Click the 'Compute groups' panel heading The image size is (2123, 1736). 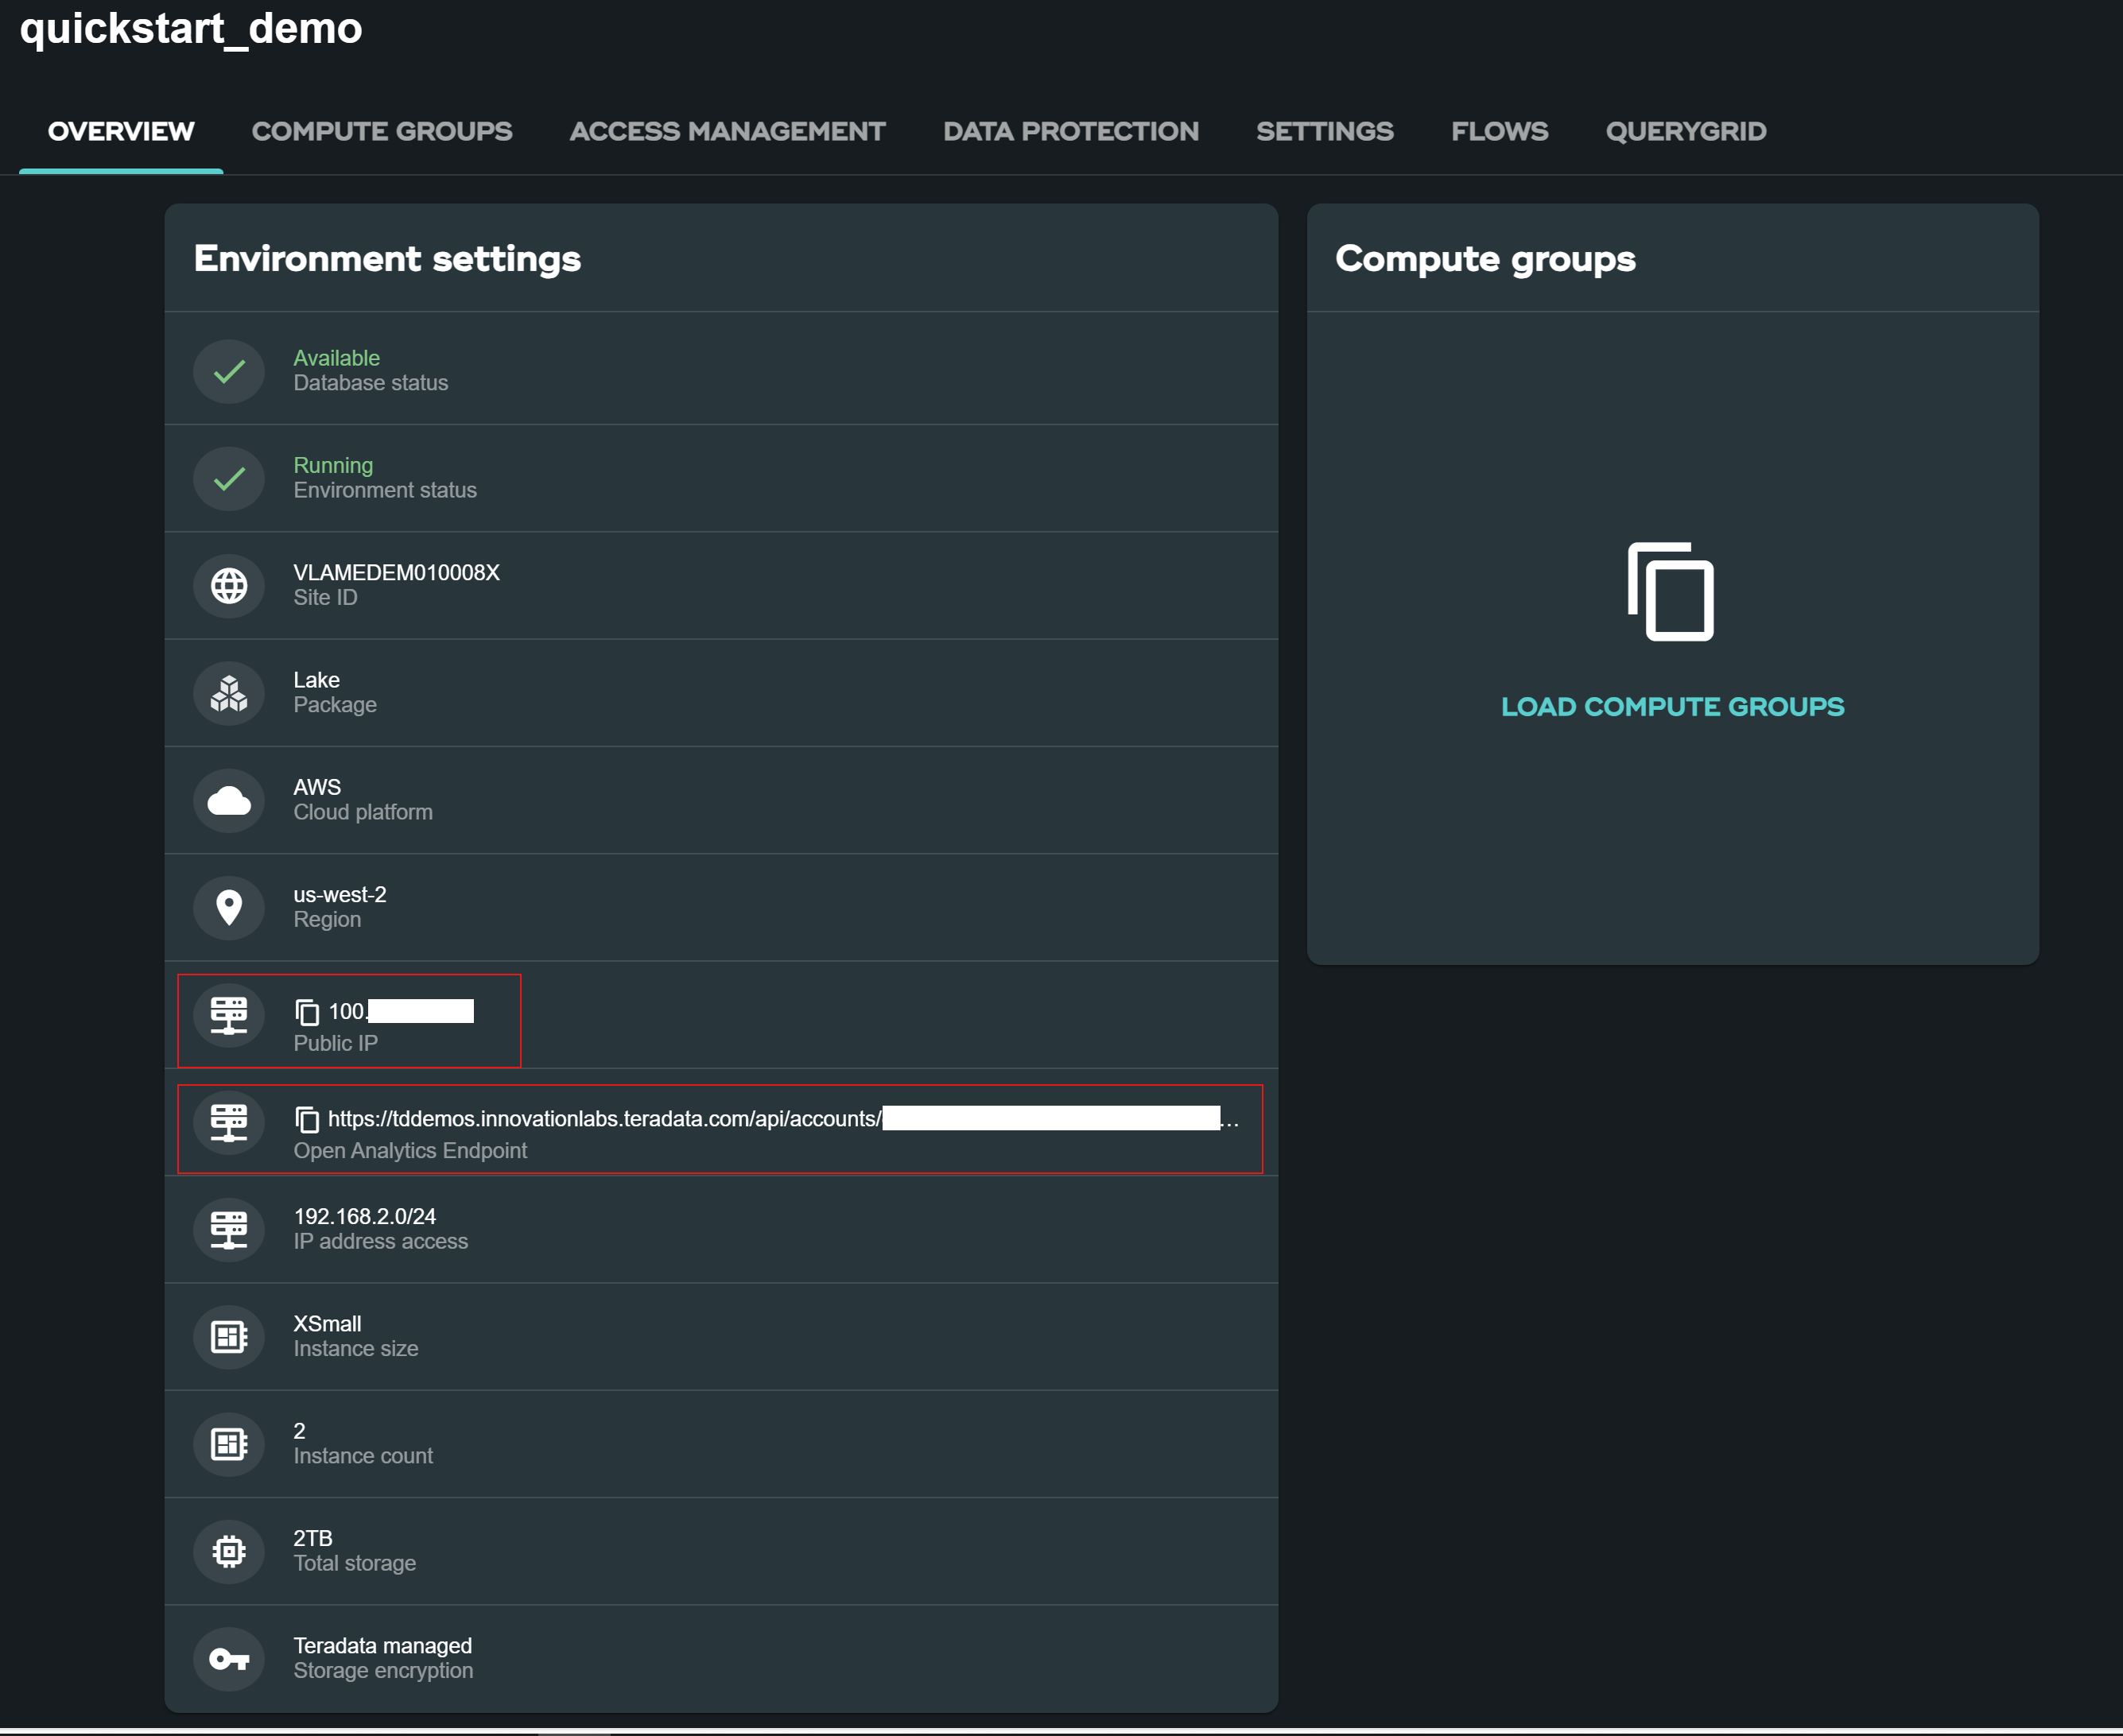(x=1485, y=258)
